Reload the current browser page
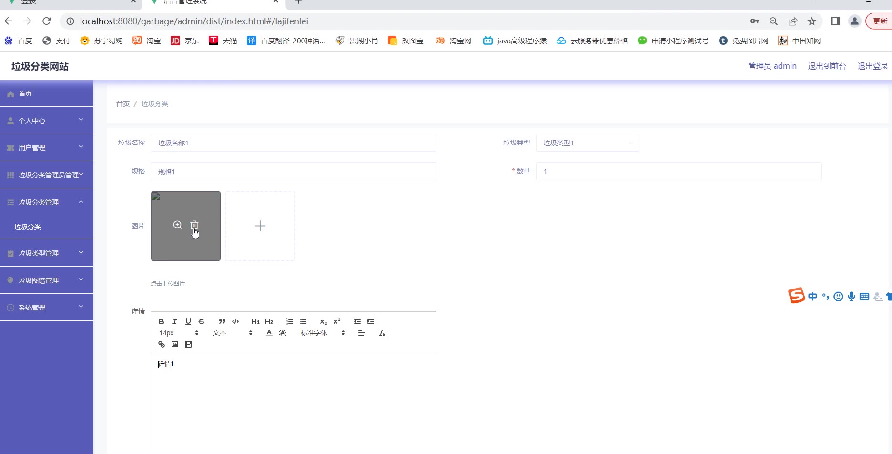This screenshot has height=454, width=892. click(x=46, y=21)
